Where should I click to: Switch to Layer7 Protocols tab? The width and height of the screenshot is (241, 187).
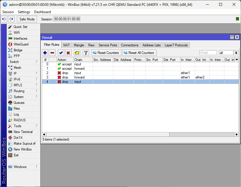point(176,45)
